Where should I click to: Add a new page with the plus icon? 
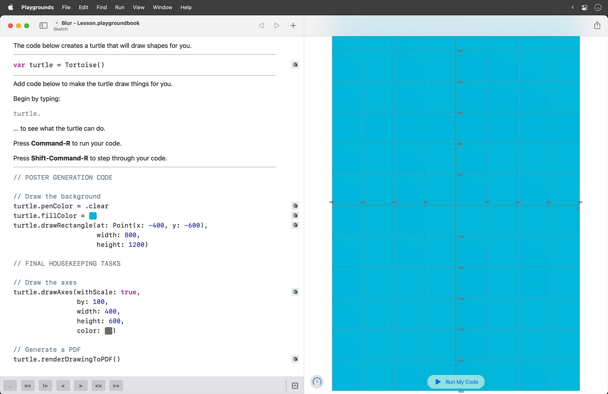[x=293, y=25]
